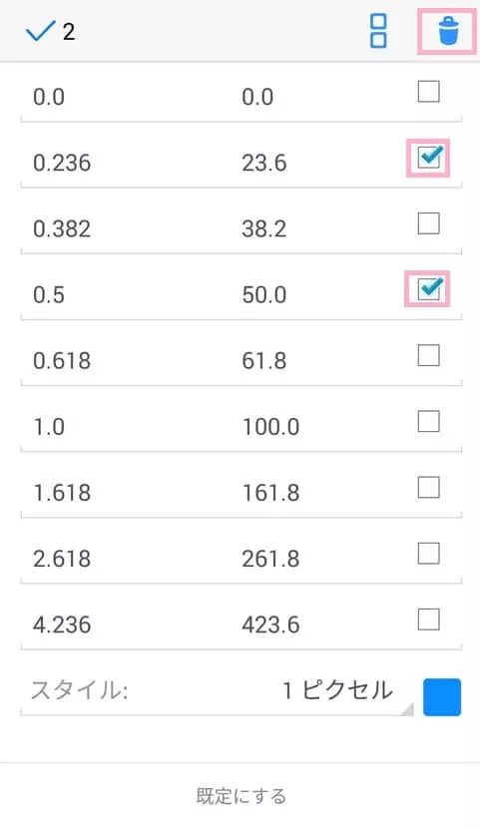Check the 0.618 level checkbox
The height and width of the screenshot is (828, 480).
click(429, 355)
